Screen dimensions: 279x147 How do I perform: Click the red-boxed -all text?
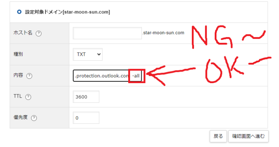(137, 76)
